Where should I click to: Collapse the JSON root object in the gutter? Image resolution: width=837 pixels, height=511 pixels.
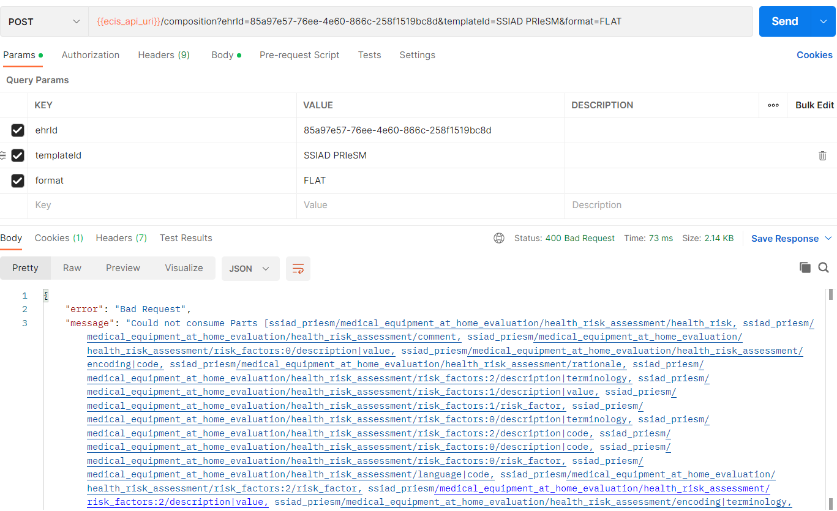[x=45, y=295]
